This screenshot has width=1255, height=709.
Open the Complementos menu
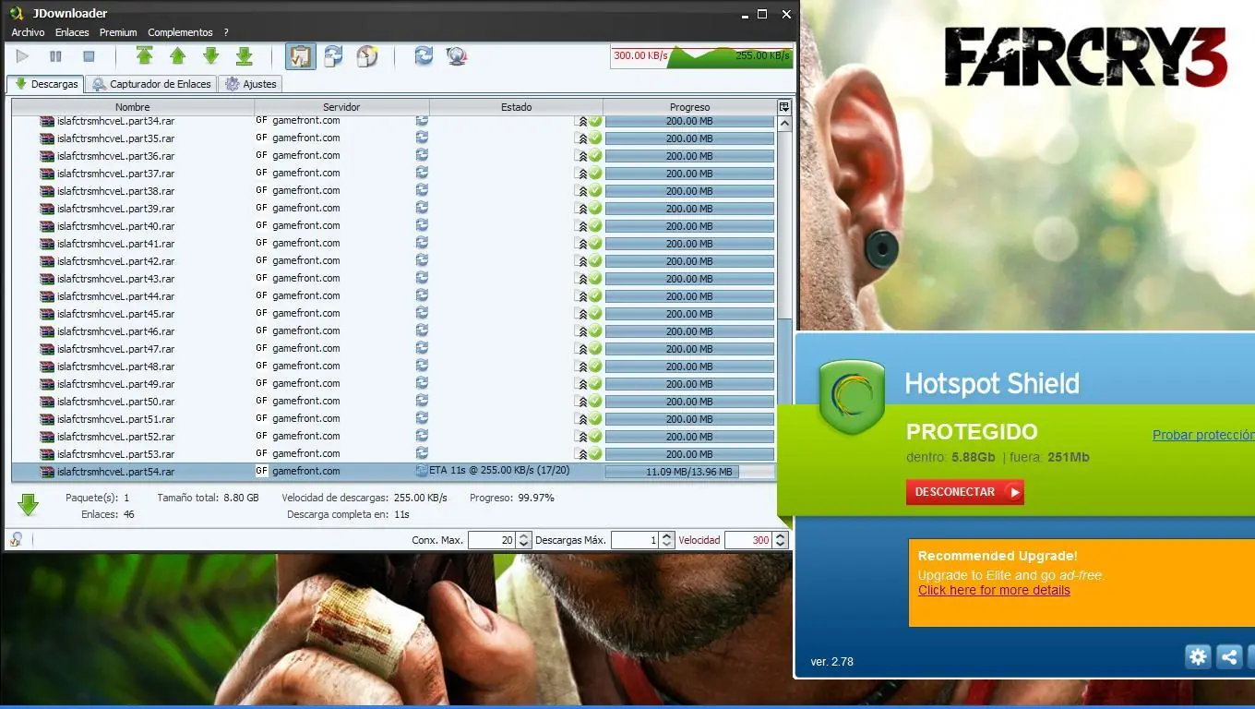(180, 32)
